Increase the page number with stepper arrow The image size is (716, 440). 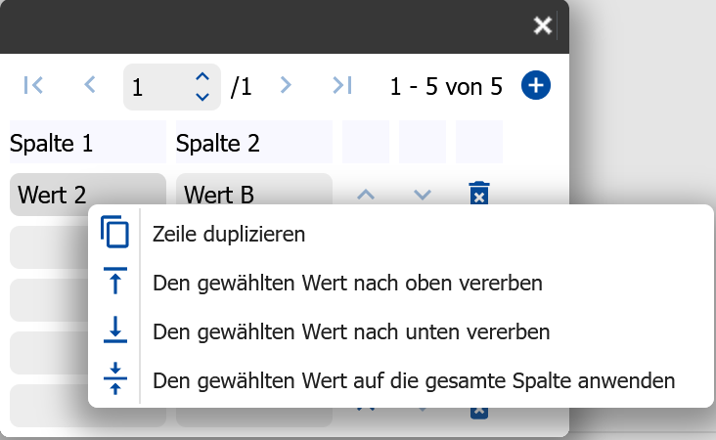pos(201,76)
